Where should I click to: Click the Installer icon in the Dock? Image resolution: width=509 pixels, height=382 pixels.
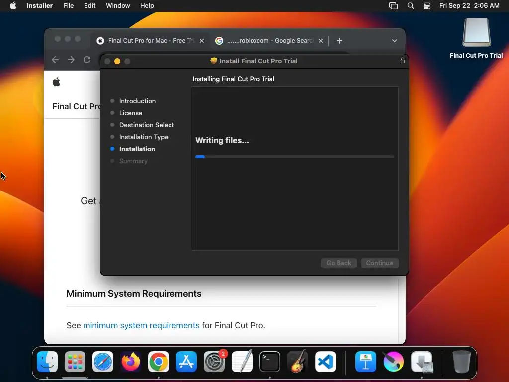pyautogui.click(x=422, y=362)
